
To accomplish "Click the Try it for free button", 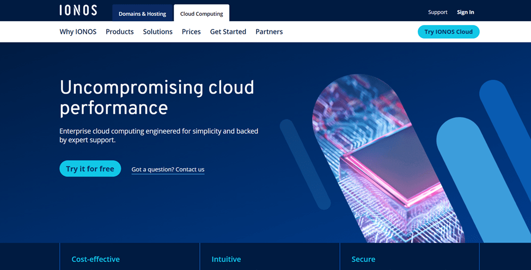I will pyautogui.click(x=90, y=169).
